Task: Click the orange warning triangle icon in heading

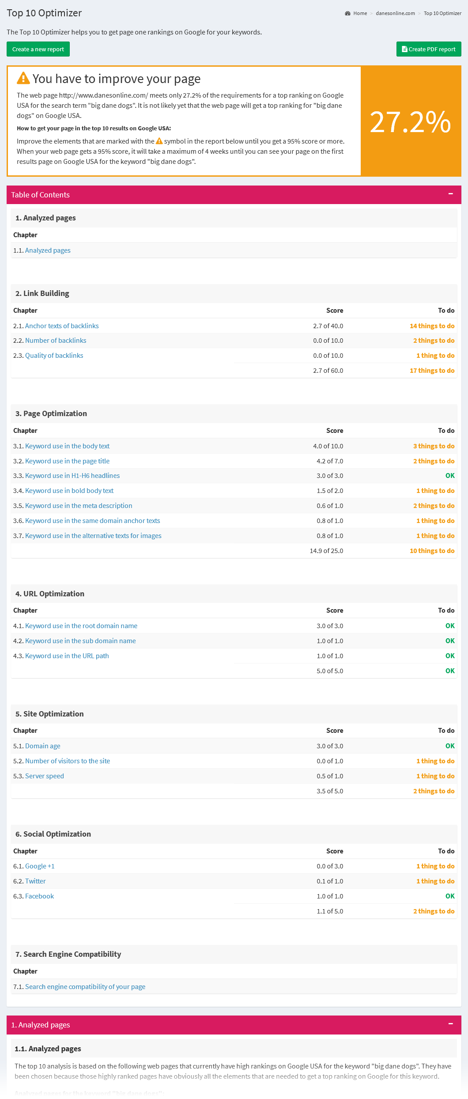Action: [x=23, y=78]
